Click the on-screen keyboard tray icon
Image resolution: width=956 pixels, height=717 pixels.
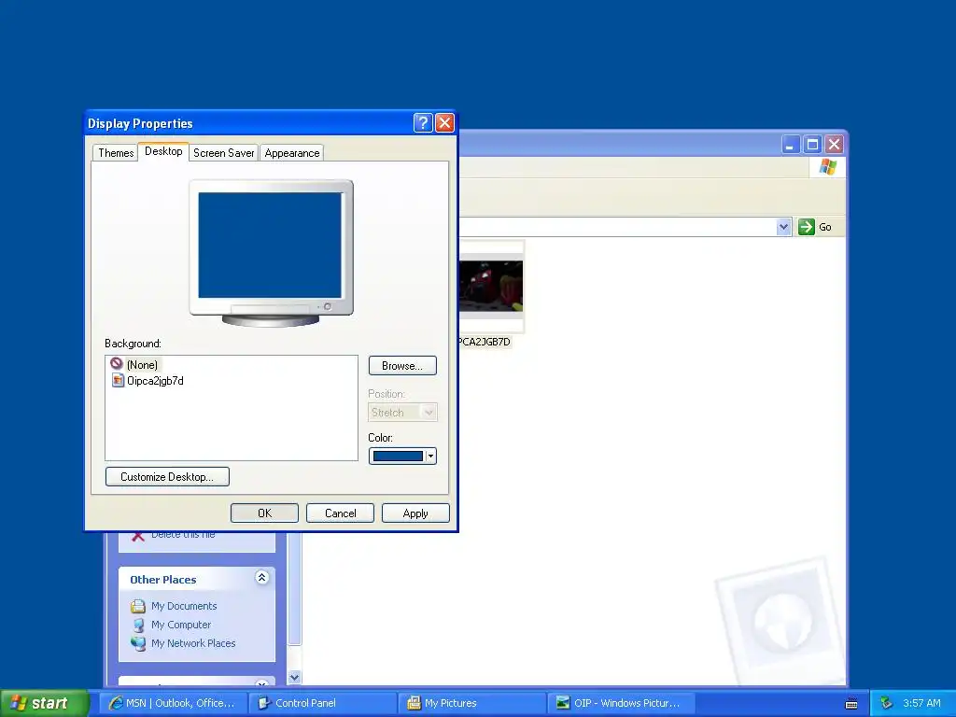point(851,704)
